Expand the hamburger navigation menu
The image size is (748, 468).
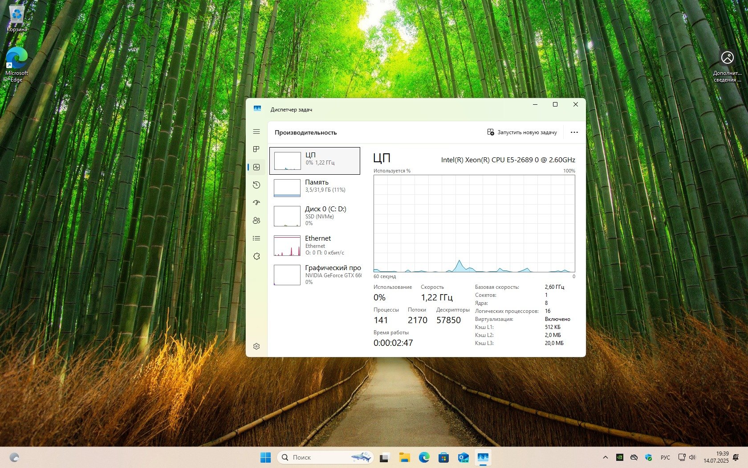(256, 131)
